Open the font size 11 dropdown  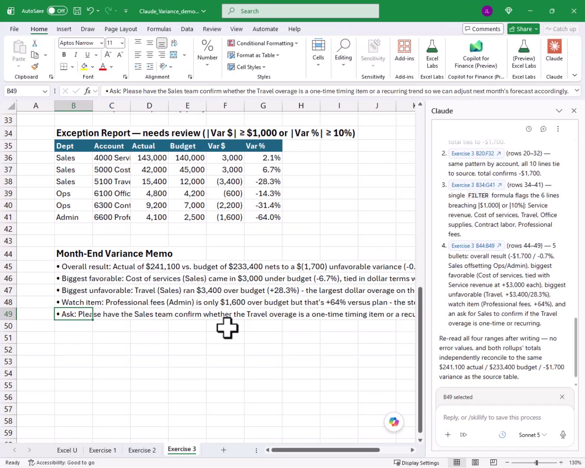coord(122,43)
